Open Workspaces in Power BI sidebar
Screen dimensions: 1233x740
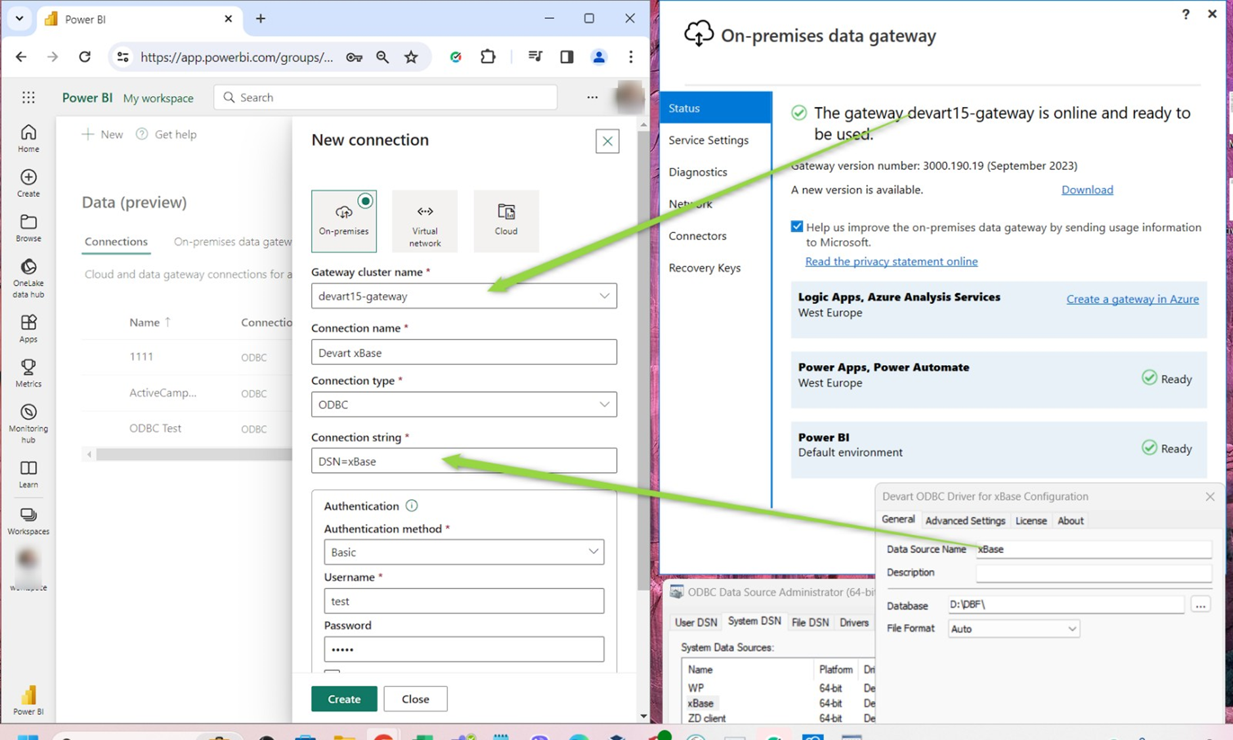pyautogui.click(x=28, y=521)
